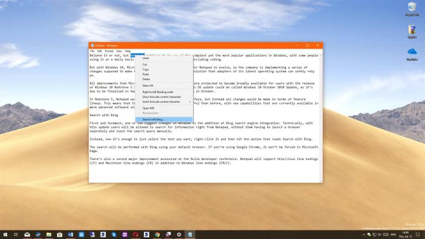The image size is (425, 239).
Task: Open OneDrive cloud icon on desktop
Action: tap(412, 54)
